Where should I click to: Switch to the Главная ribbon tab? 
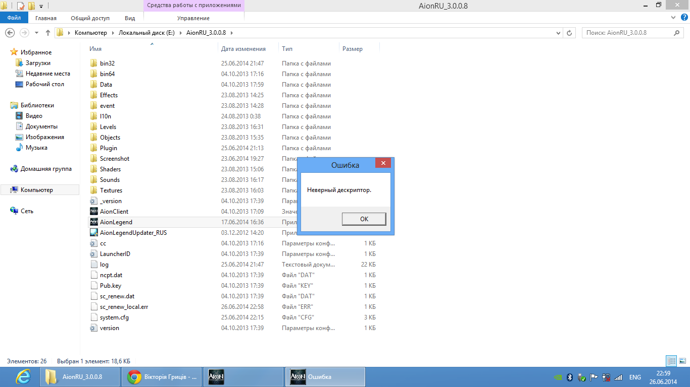pos(46,18)
